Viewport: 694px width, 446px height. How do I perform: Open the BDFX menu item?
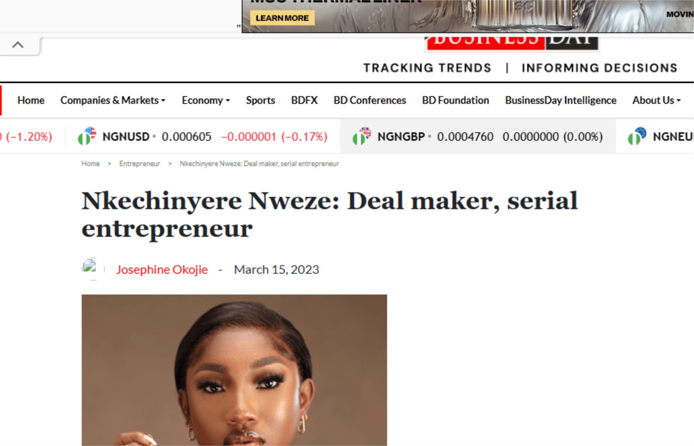point(304,100)
